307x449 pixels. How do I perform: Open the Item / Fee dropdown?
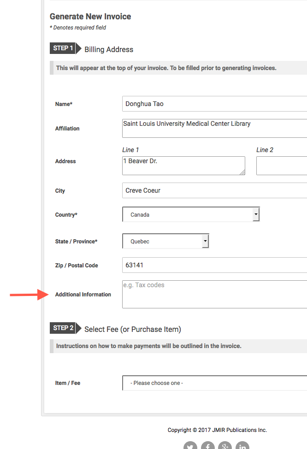click(x=214, y=383)
